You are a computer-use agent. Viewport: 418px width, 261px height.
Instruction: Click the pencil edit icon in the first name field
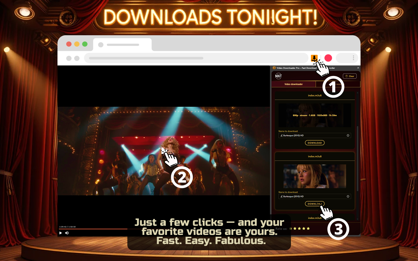tap(281, 135)
